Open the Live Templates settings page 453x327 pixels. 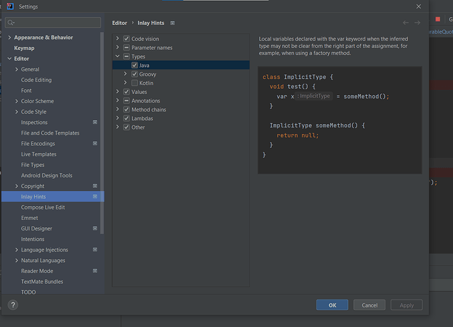point(39,154)
